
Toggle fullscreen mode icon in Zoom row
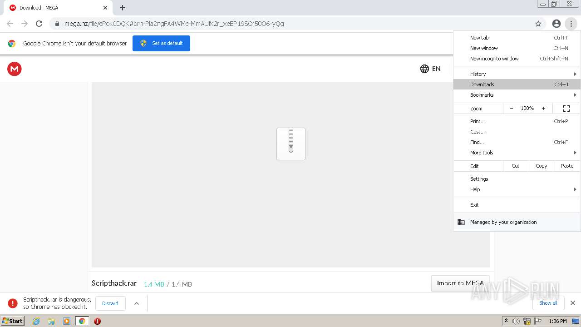[x=566, y=109]
